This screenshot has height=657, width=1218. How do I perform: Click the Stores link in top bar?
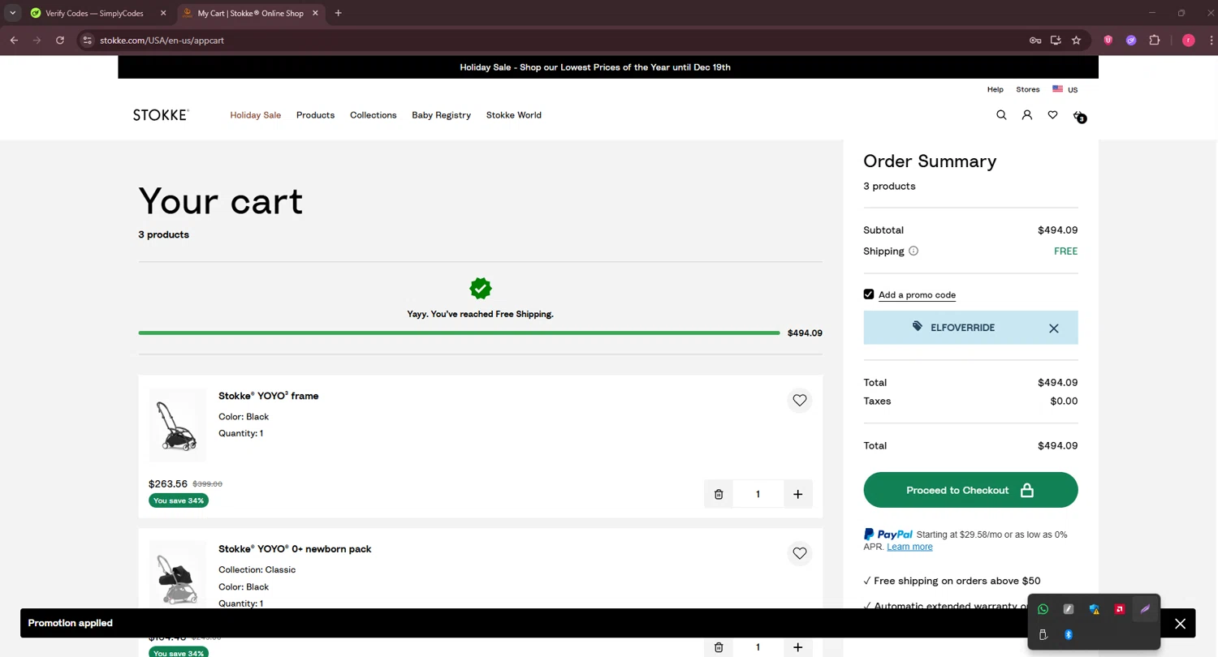coord(1027,90)
